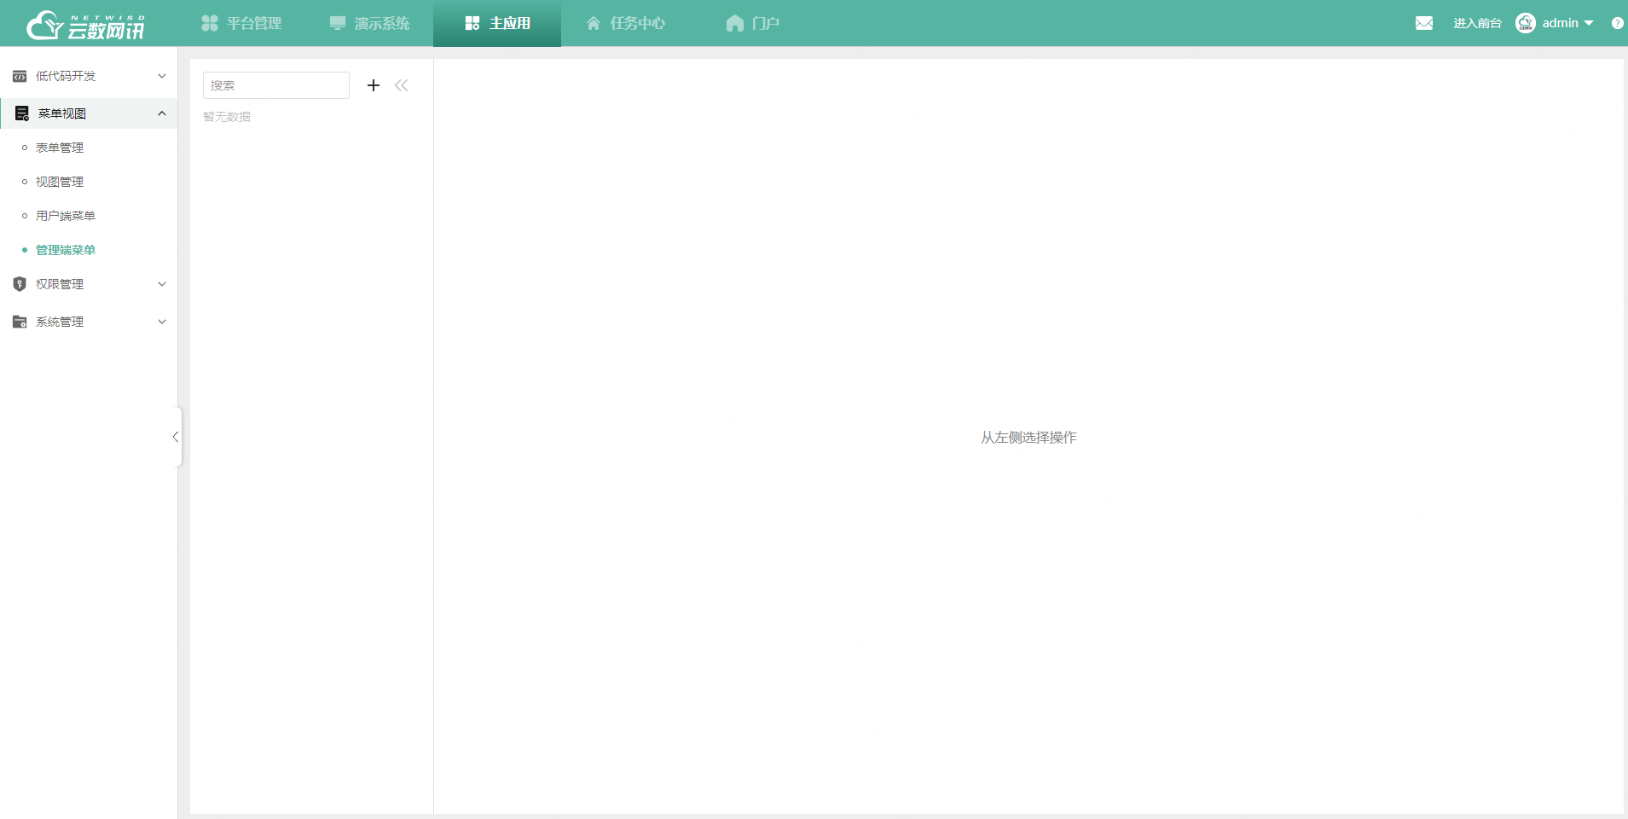Collapse the menu list with double-left arrows
This screenshot has height=819, width=1628.
(x=402, y=85)
